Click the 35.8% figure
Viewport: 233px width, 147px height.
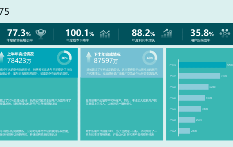pos(202,33)
